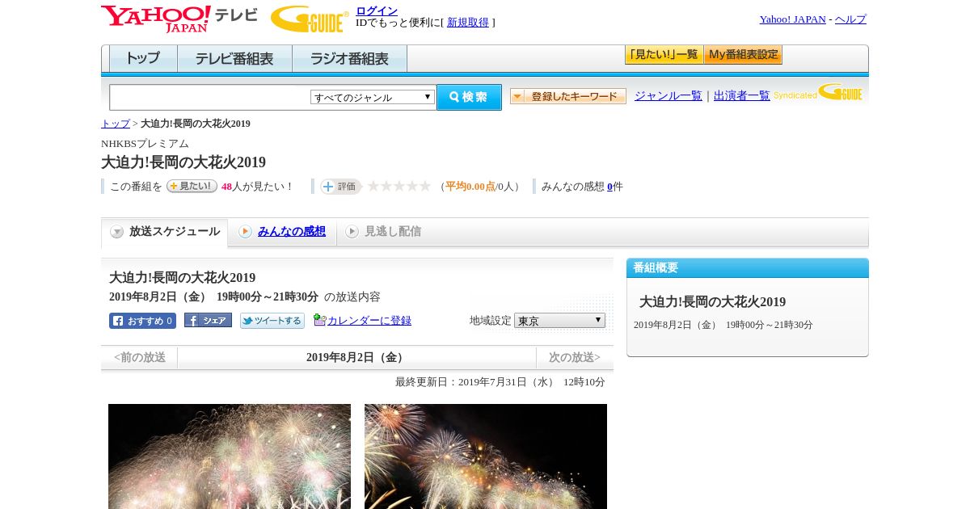Click the 見たい! plus button
Screen dimensions: 970x509
[192, 186]
